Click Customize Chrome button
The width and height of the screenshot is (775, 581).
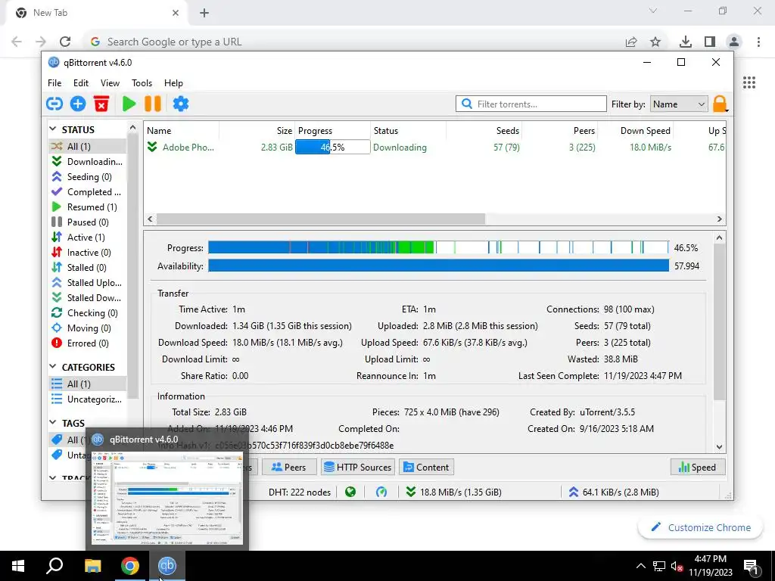coord(700,527)
